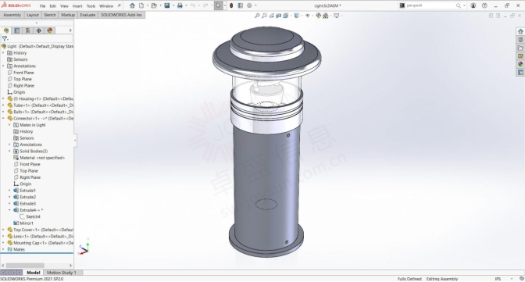Click the Zoom to Fit icon

pos(257,16)
